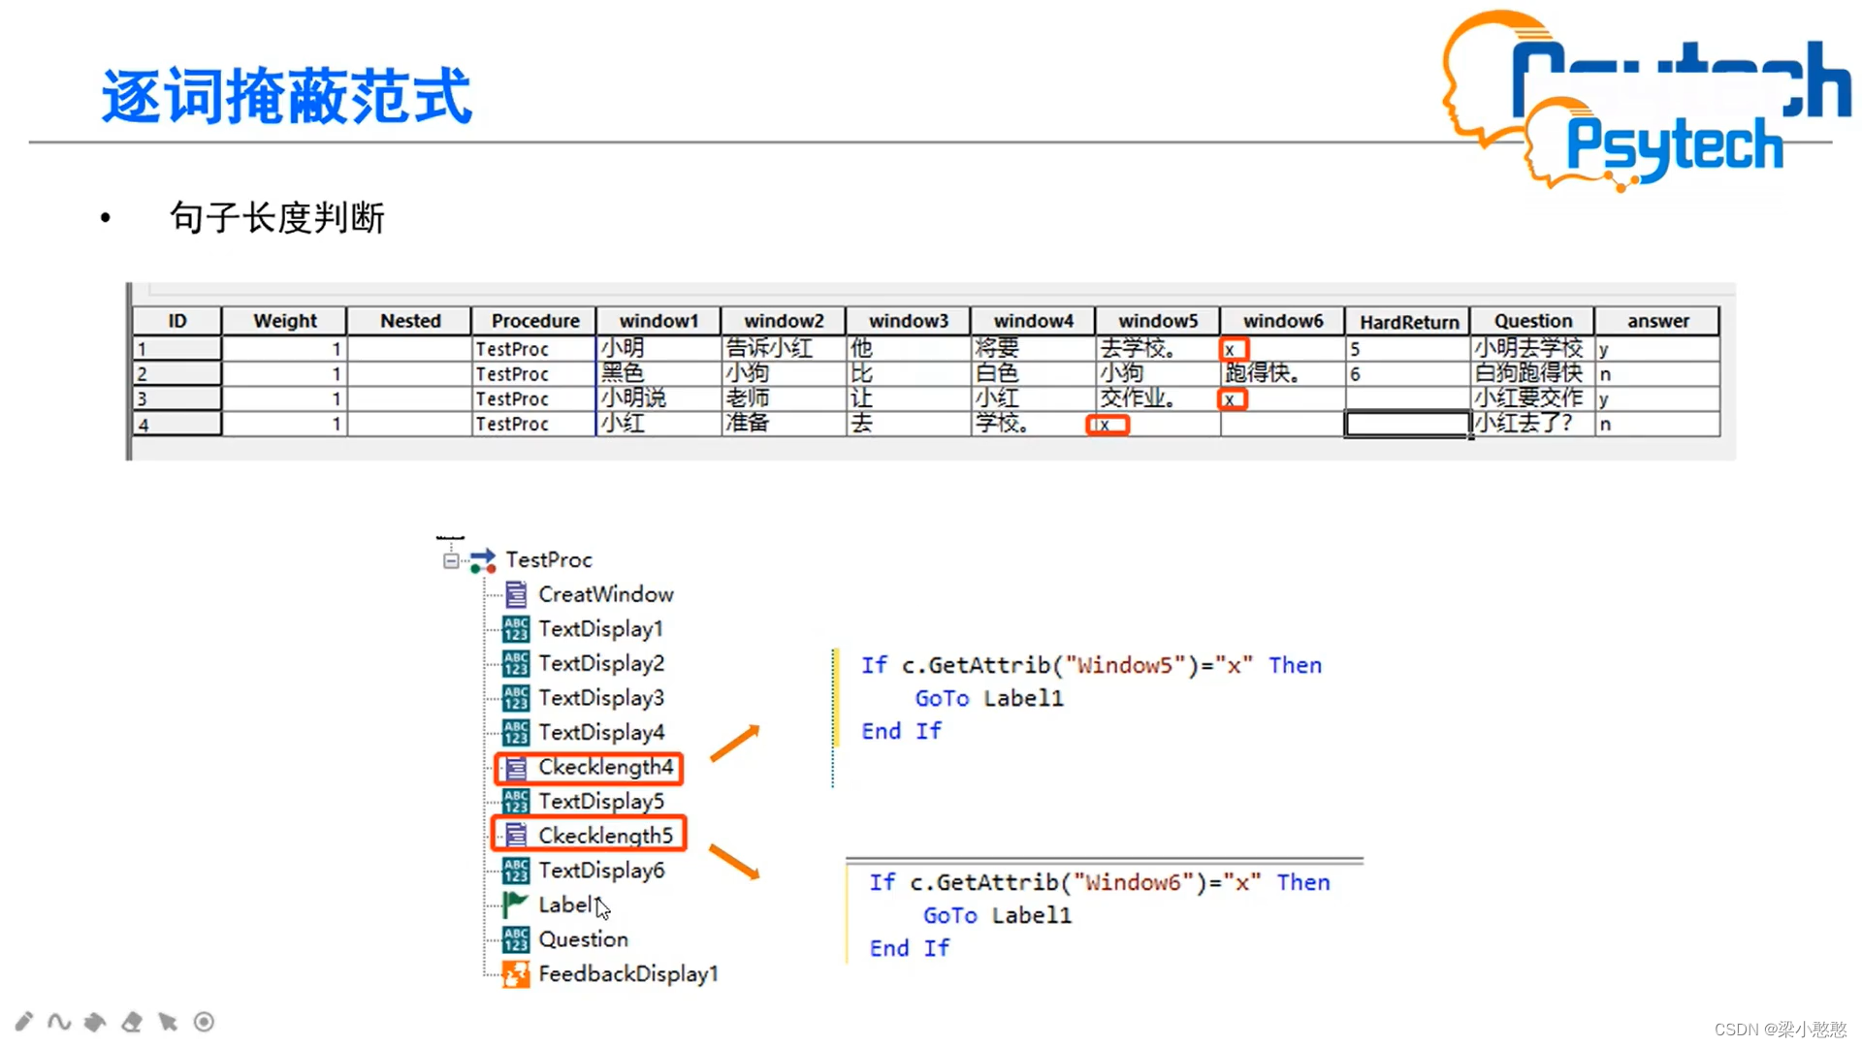Click the FeedbackDisplay1 icon in tree
The image size is (1862, 1047).
point(515,973)
